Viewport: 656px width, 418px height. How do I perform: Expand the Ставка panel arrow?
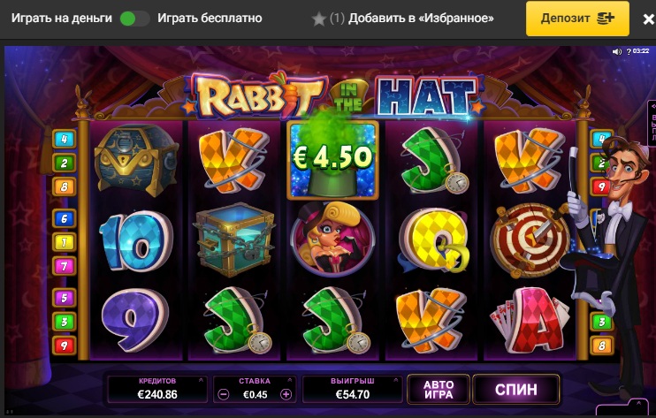click(x=289, y=380)
